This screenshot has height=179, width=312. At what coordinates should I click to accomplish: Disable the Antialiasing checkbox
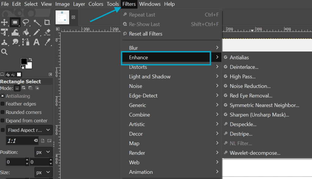point(2,96)
